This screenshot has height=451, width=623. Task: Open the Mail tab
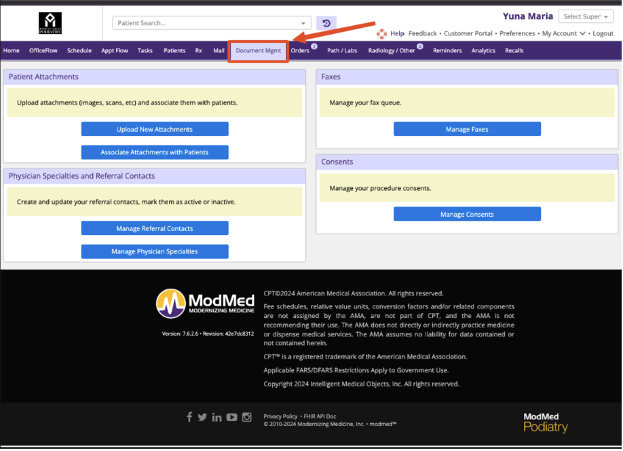[x=219, y=50]
